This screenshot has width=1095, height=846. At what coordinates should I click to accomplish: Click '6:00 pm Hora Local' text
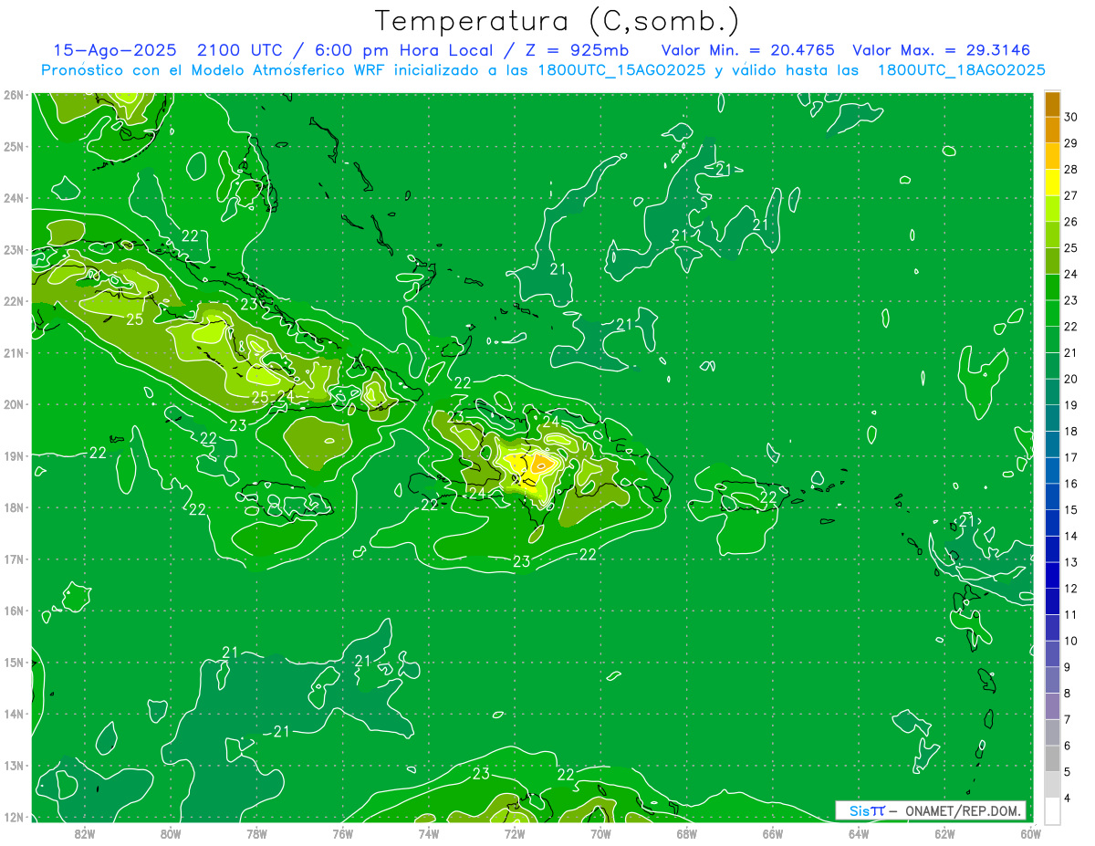pyautogui.click(x=402, y=51)
